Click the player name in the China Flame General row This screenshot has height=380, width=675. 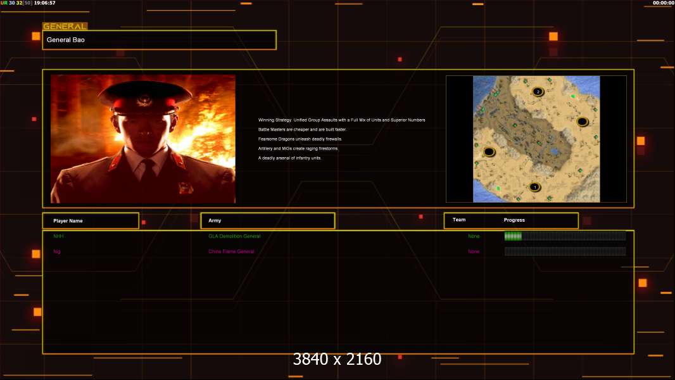click(57, 251)
